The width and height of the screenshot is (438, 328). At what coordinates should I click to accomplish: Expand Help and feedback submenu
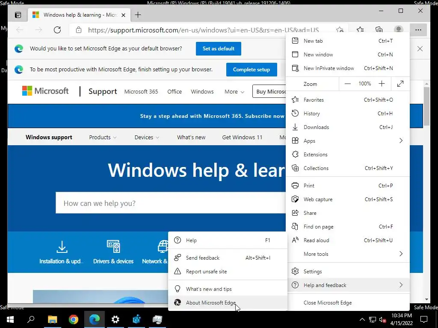click(x=348, y=285)
